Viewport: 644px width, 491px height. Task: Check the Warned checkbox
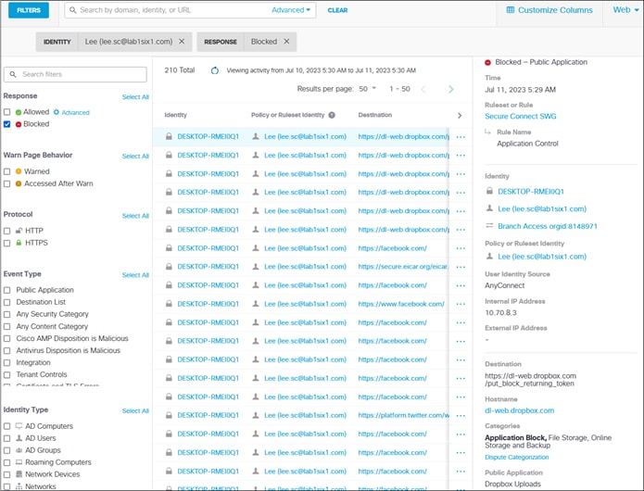pyautogui.click(x=7, y=171)
